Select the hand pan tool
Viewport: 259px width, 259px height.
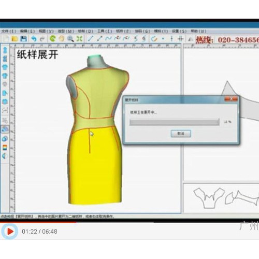tap(62, 39)
